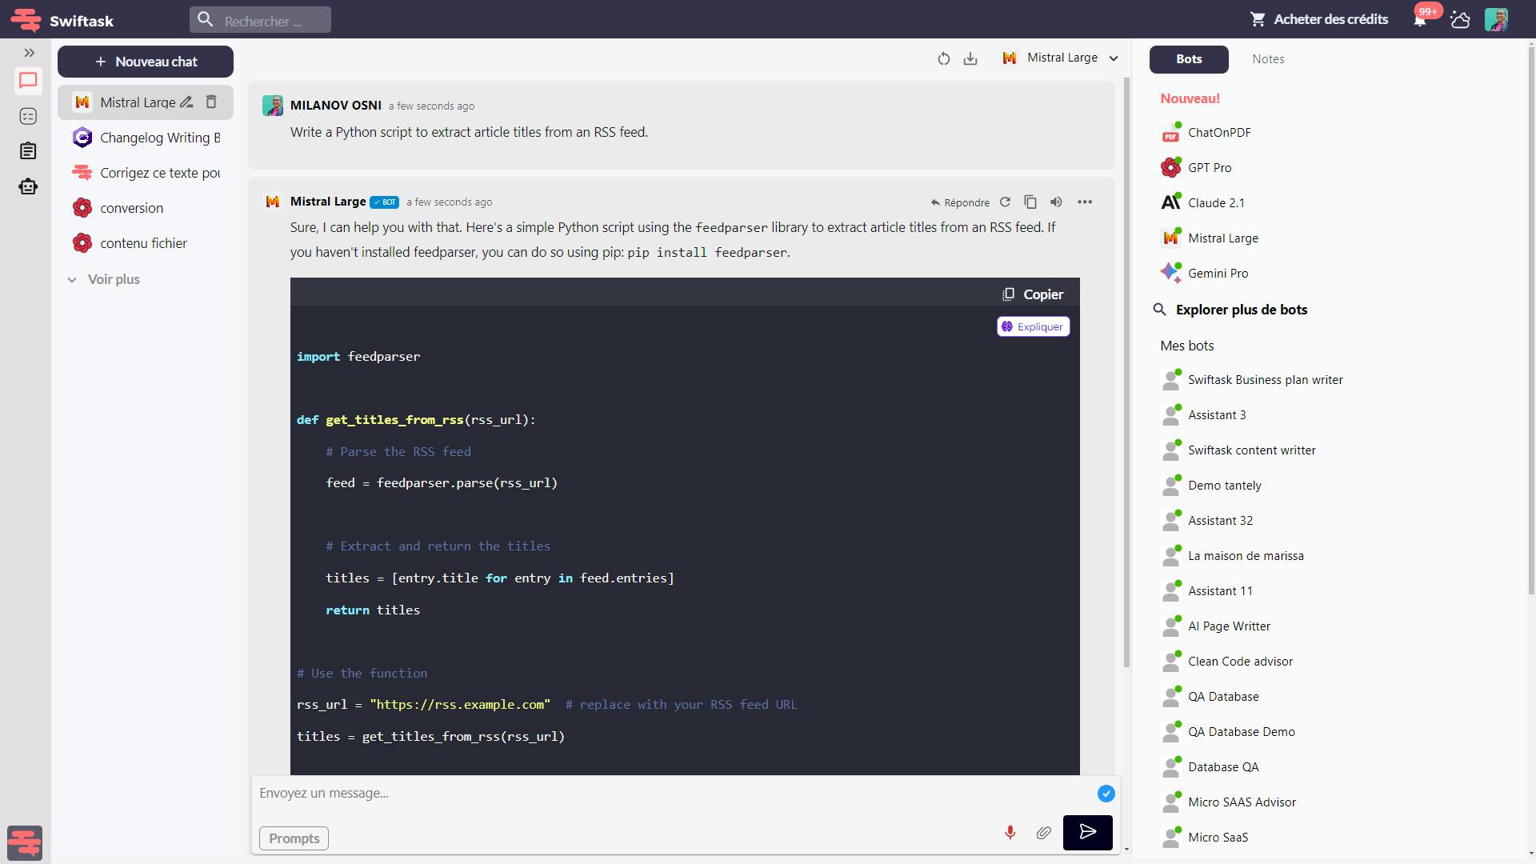Click the Envoyez un message input field
This screenshot has height=864, width=1536.
point(672,794)
